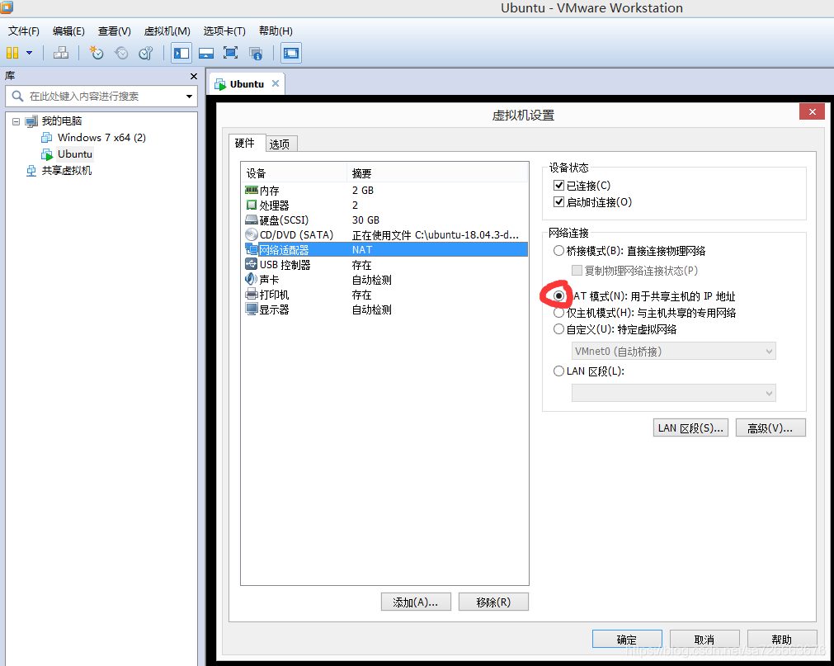Select 桥接模式(B) radio button
Image resolution: width=834 pixels, height=666 pixels.
point(558,250)
